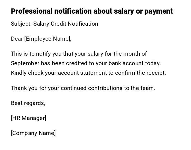This screenshot has width=191, height=150.
Task: Select the "[Company Name]" placeholder
Action: click(x=33, y=133)
